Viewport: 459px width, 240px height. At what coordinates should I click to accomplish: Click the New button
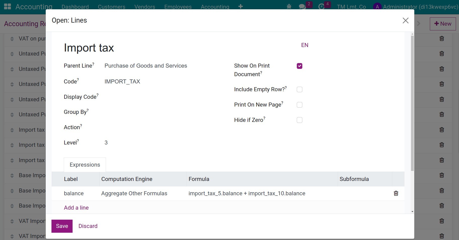tap(443, 24)
